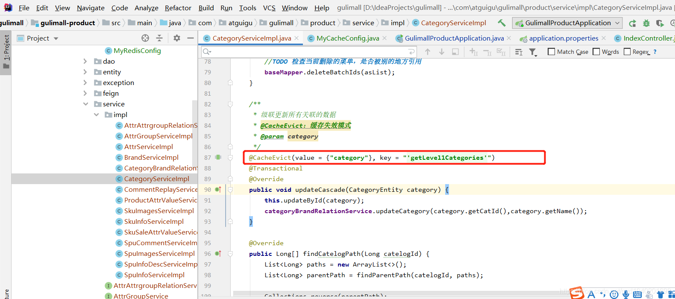This screenshot has width=675, height=299.
Task: Click the microphone icon in the IME toolbar
Action: [x=626, y=294]
